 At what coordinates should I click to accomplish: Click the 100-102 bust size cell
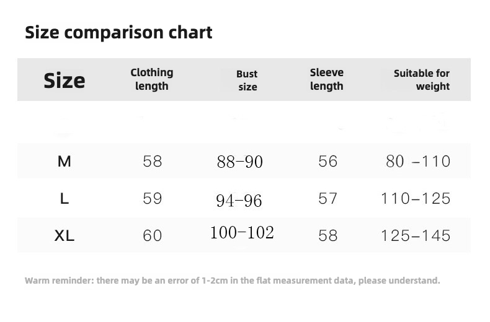[242, 233]
